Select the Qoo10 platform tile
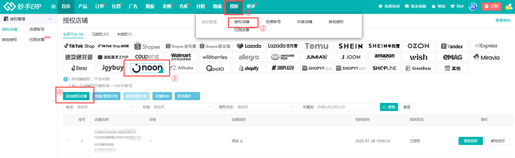Viewport: 515px width, 158px height. (215, 68)
